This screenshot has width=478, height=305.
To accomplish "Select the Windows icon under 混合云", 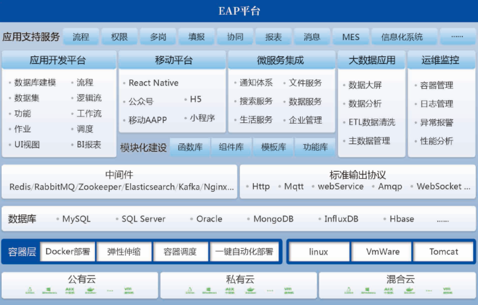I will pos(367,290).
